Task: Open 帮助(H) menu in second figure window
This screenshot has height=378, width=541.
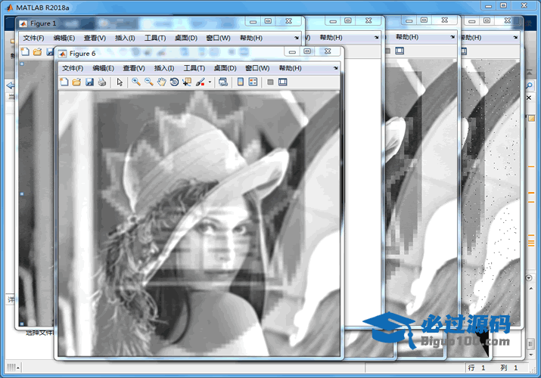Action: coord(331,37)
